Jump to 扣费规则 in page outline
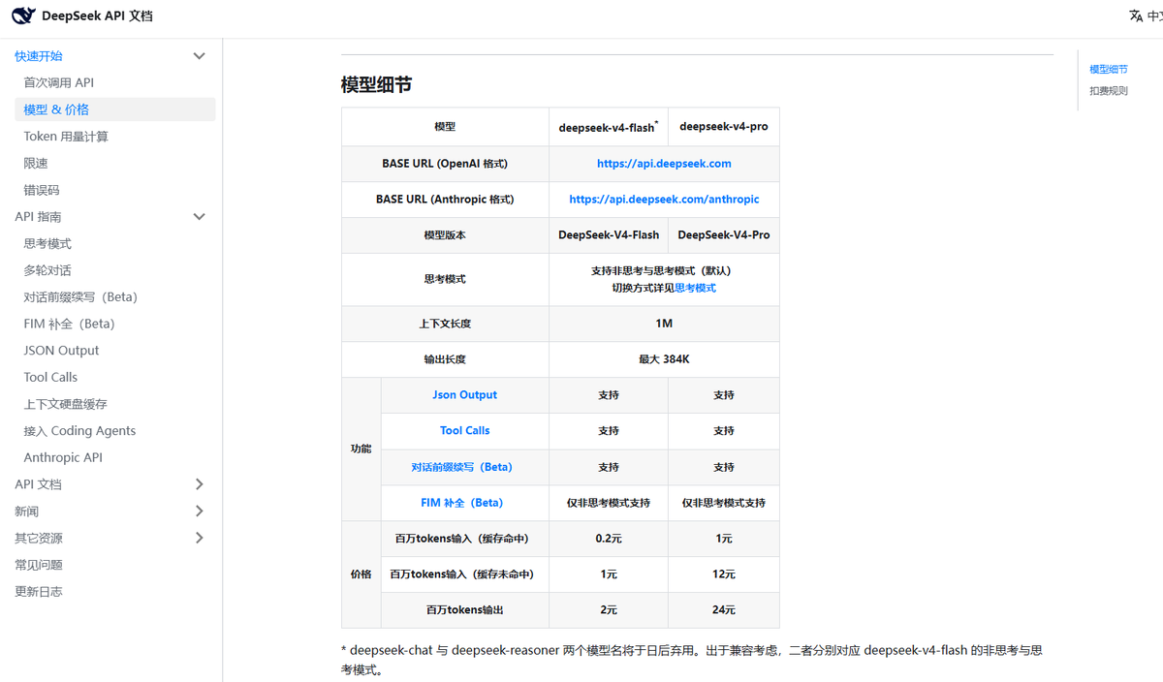Image resolution: width=1163 pixels, height=682 pixels. coord(1109,91)
